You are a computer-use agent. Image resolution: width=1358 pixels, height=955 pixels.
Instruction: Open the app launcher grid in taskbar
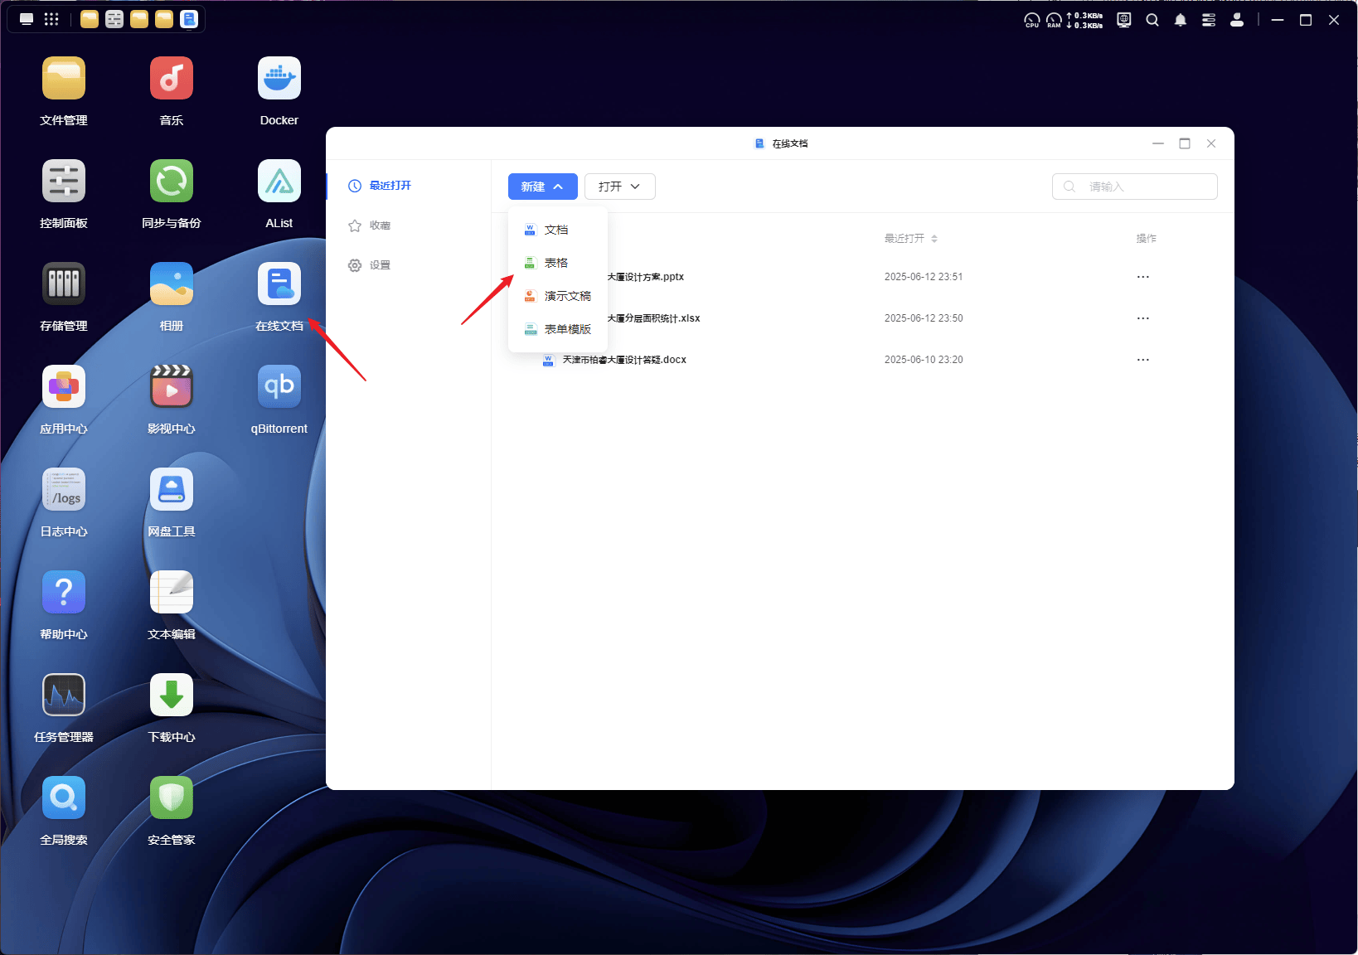click(x=51, y=18)
